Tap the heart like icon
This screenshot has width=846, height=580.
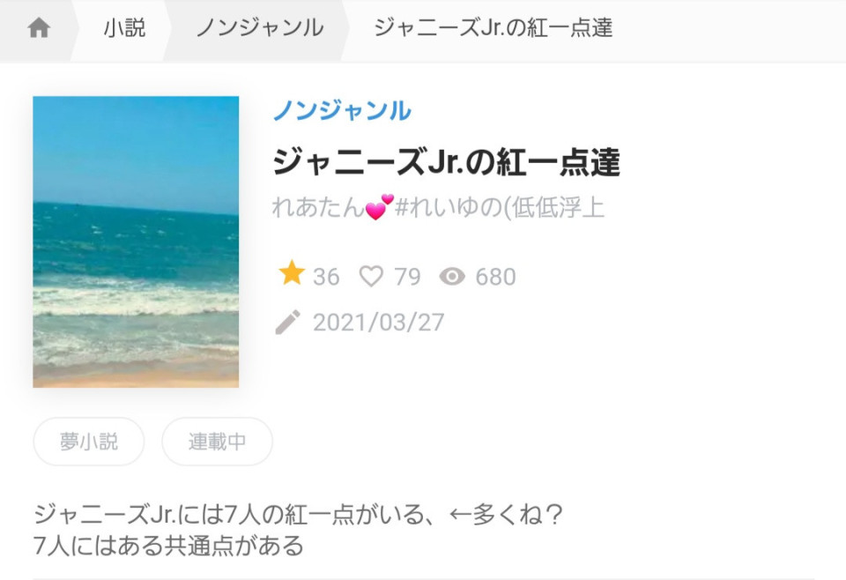point(371,276)
